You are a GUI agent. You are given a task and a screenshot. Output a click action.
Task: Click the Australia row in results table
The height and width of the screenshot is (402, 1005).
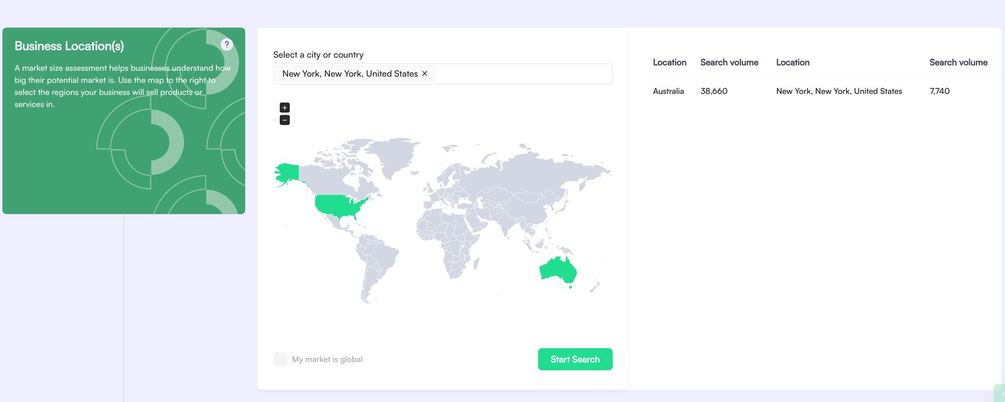668,91
